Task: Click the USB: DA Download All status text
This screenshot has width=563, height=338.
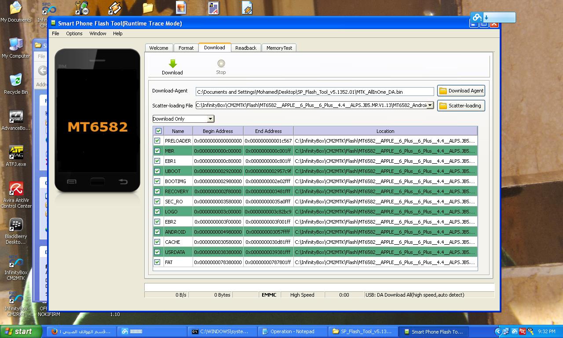Action: point(415,295)
